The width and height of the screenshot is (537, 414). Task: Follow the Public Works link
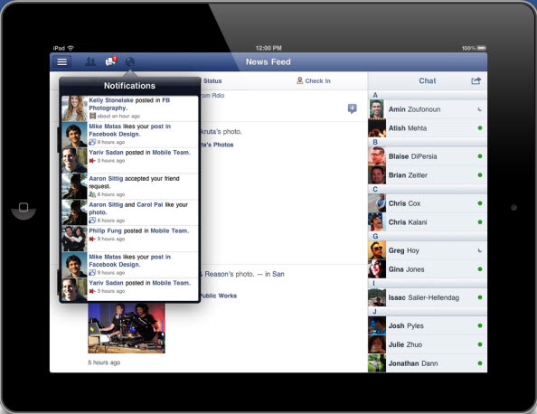[x=218, y=296]
